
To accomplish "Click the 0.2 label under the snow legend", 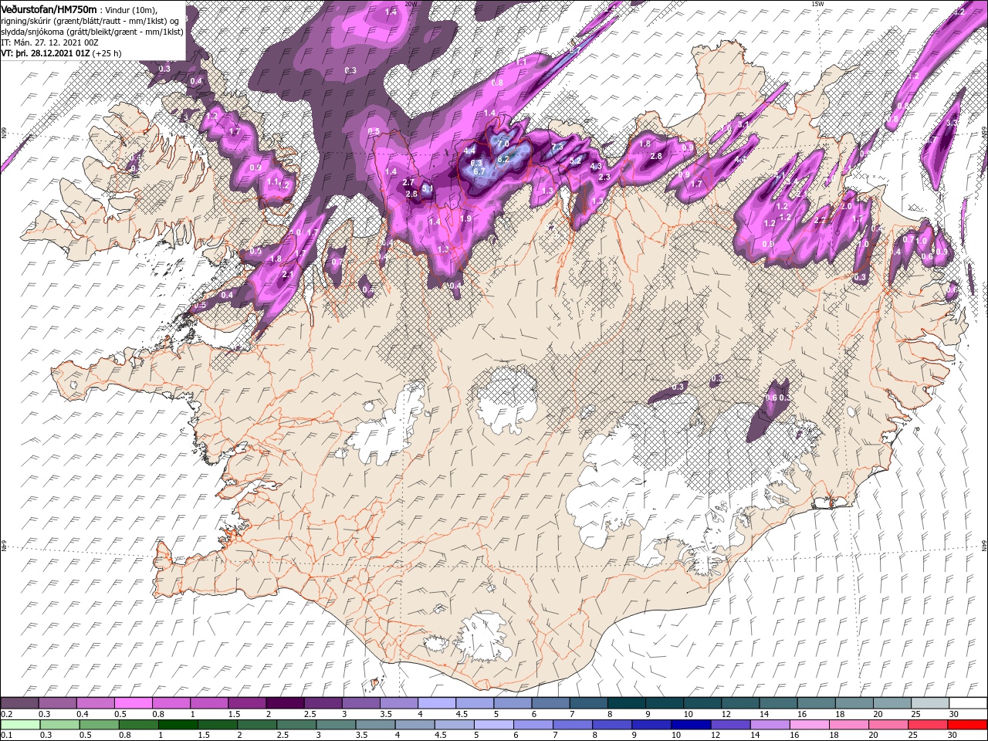I will coord(6,714).
